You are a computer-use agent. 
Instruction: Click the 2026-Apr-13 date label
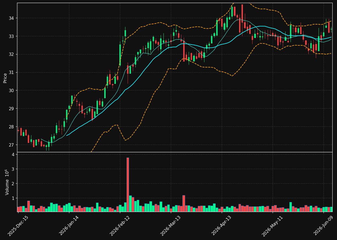[221, 226]
